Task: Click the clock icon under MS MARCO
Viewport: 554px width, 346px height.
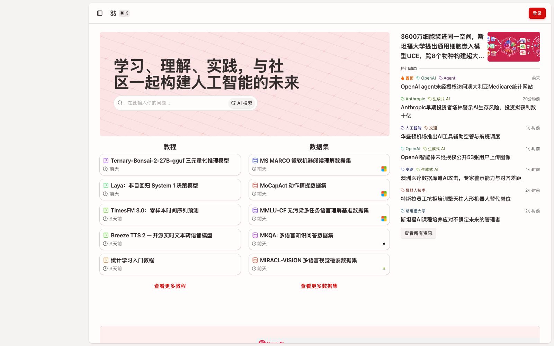Action: (x=254, y=169)
